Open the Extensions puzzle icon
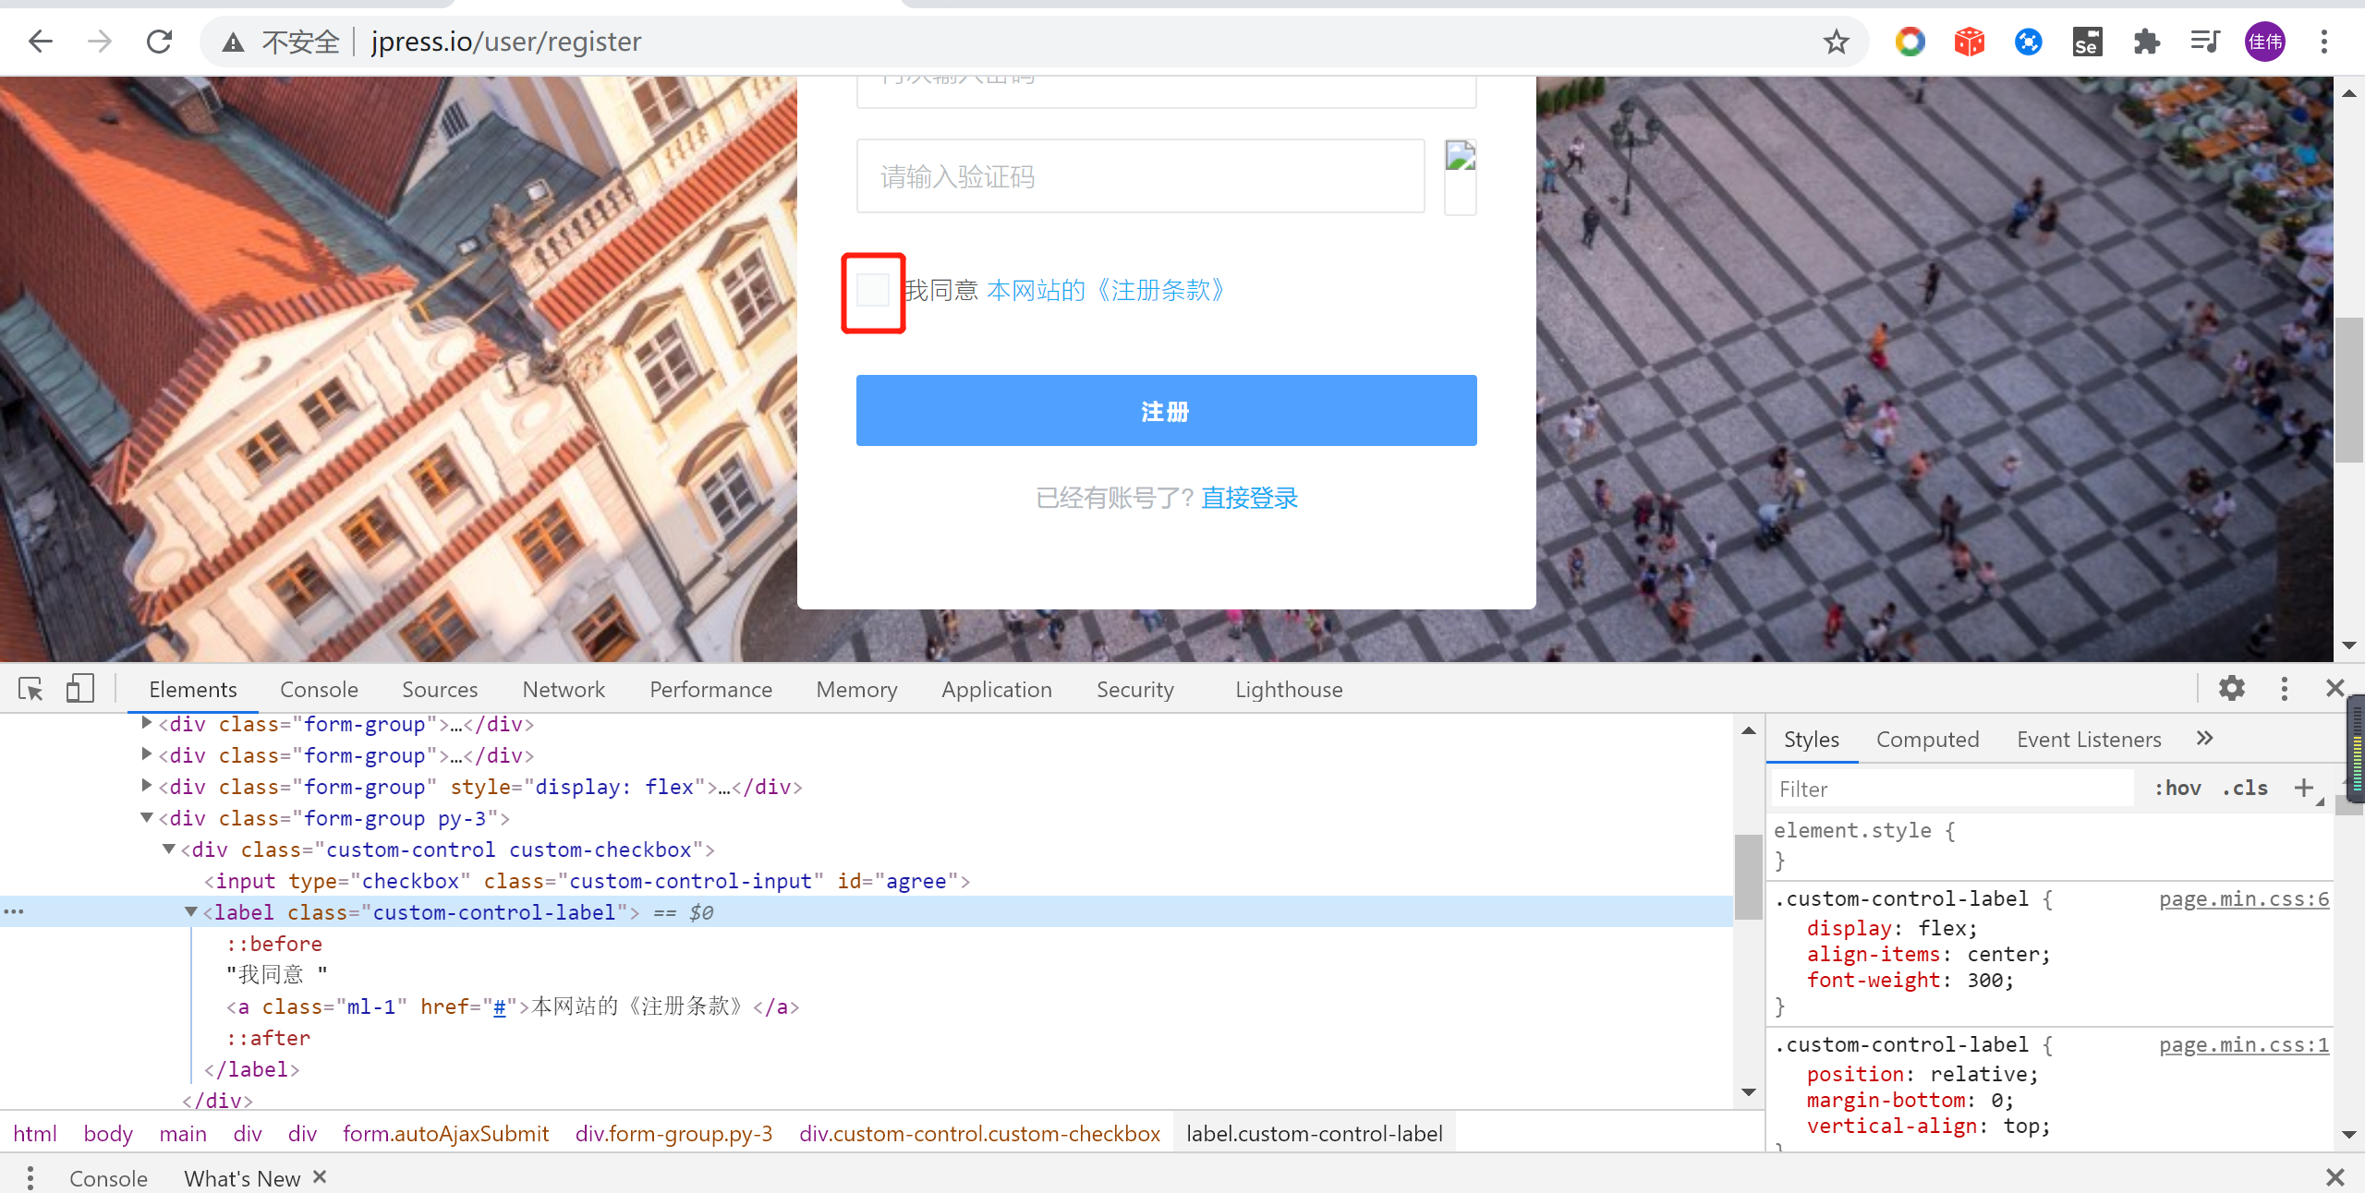This screenshot has width=2365, height=1193. point(2146,42)
